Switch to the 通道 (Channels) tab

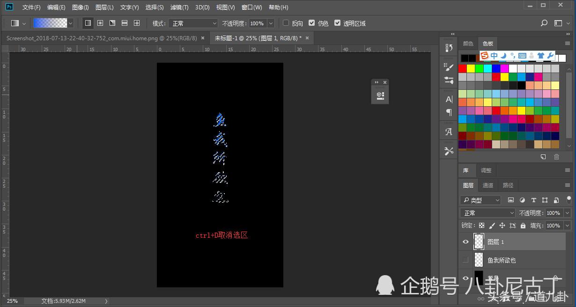tap(488, 185)
